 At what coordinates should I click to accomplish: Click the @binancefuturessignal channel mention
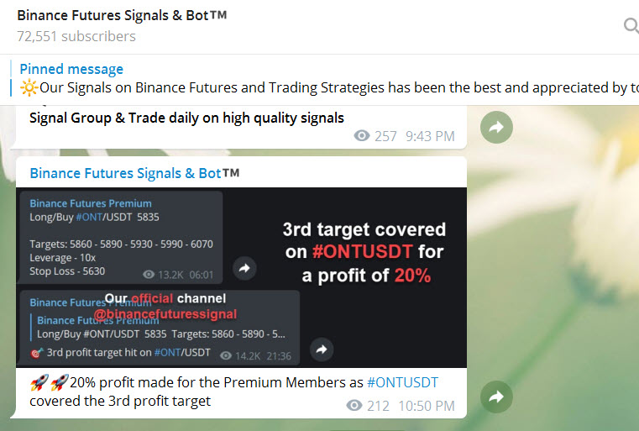165,314
